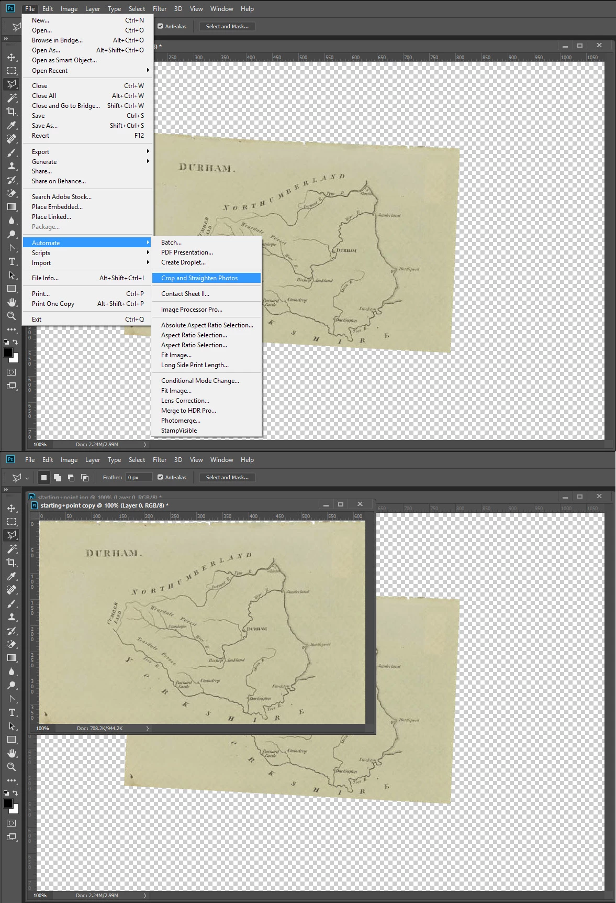Viewport: 616px width, 903px height.
Task: Select Eraser tool beside the copy document window
Action: click(12, 644)
